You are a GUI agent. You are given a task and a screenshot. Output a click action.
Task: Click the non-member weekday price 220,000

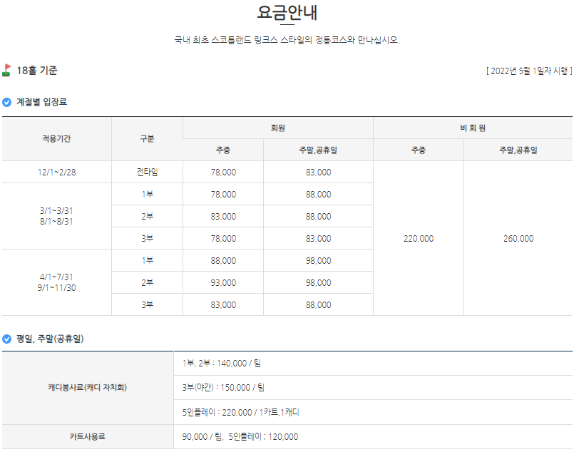coord(418,239)
